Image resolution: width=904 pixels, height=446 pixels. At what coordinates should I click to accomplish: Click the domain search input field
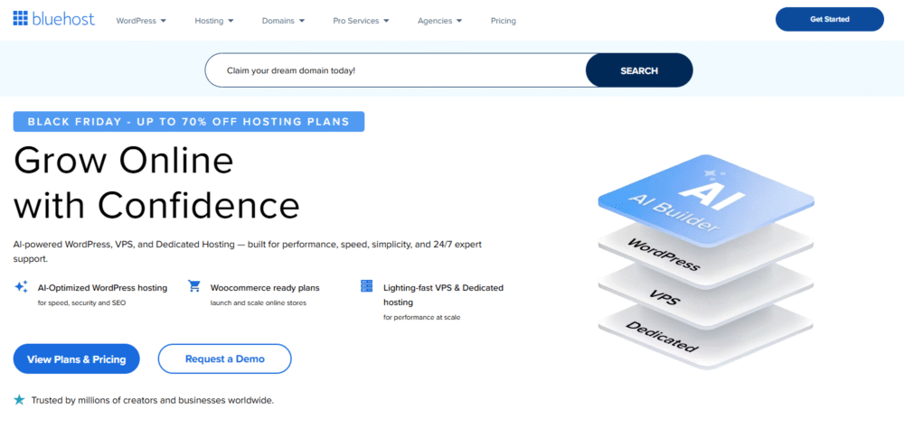point(396,70)
